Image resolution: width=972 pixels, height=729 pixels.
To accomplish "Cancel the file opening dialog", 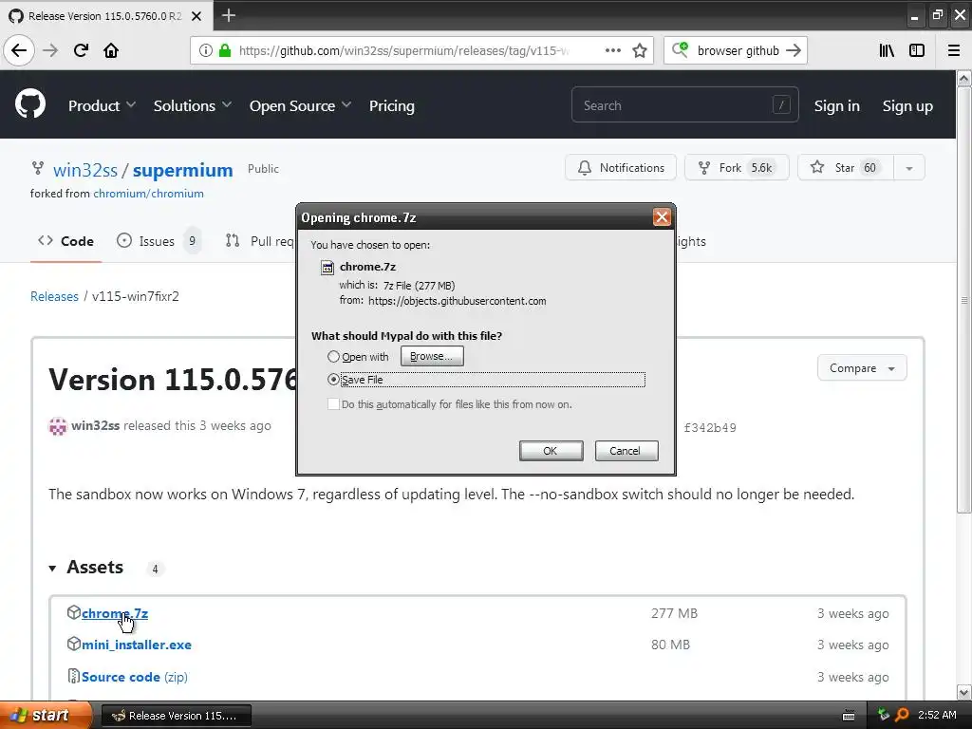I will coord(626,451).
